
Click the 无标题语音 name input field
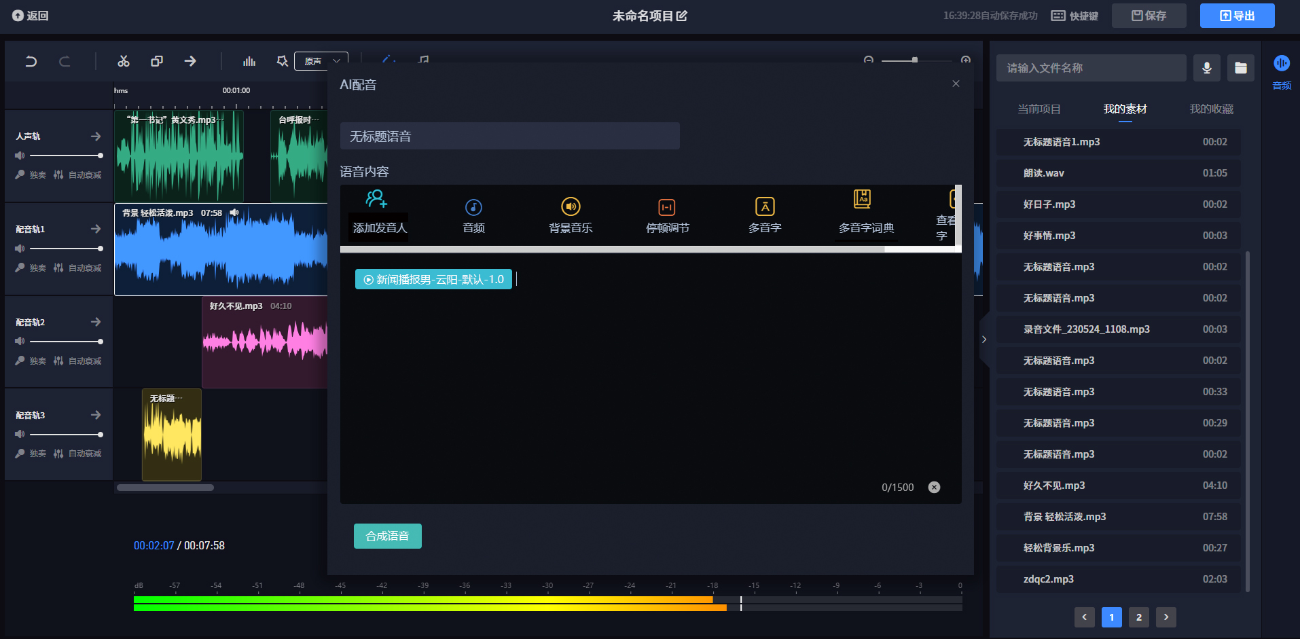509,136
